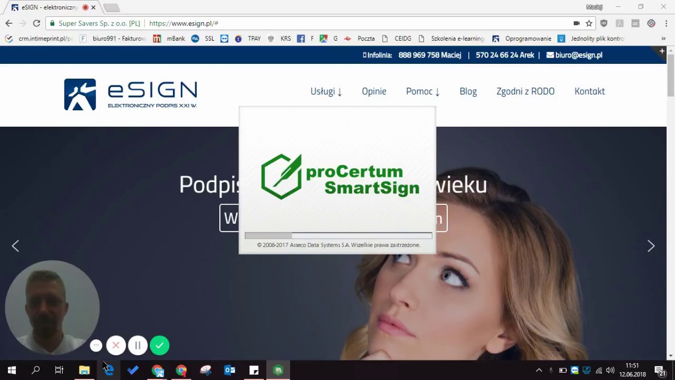Image resolution: width=675 pixels, height=380 pixels.
Task: Open the Windows Start menu
Action: pyautogui.click(x=12, y=370)
